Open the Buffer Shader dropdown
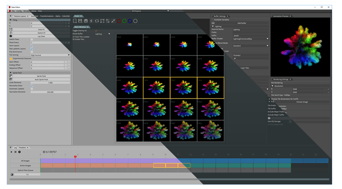 coord(251,39)
